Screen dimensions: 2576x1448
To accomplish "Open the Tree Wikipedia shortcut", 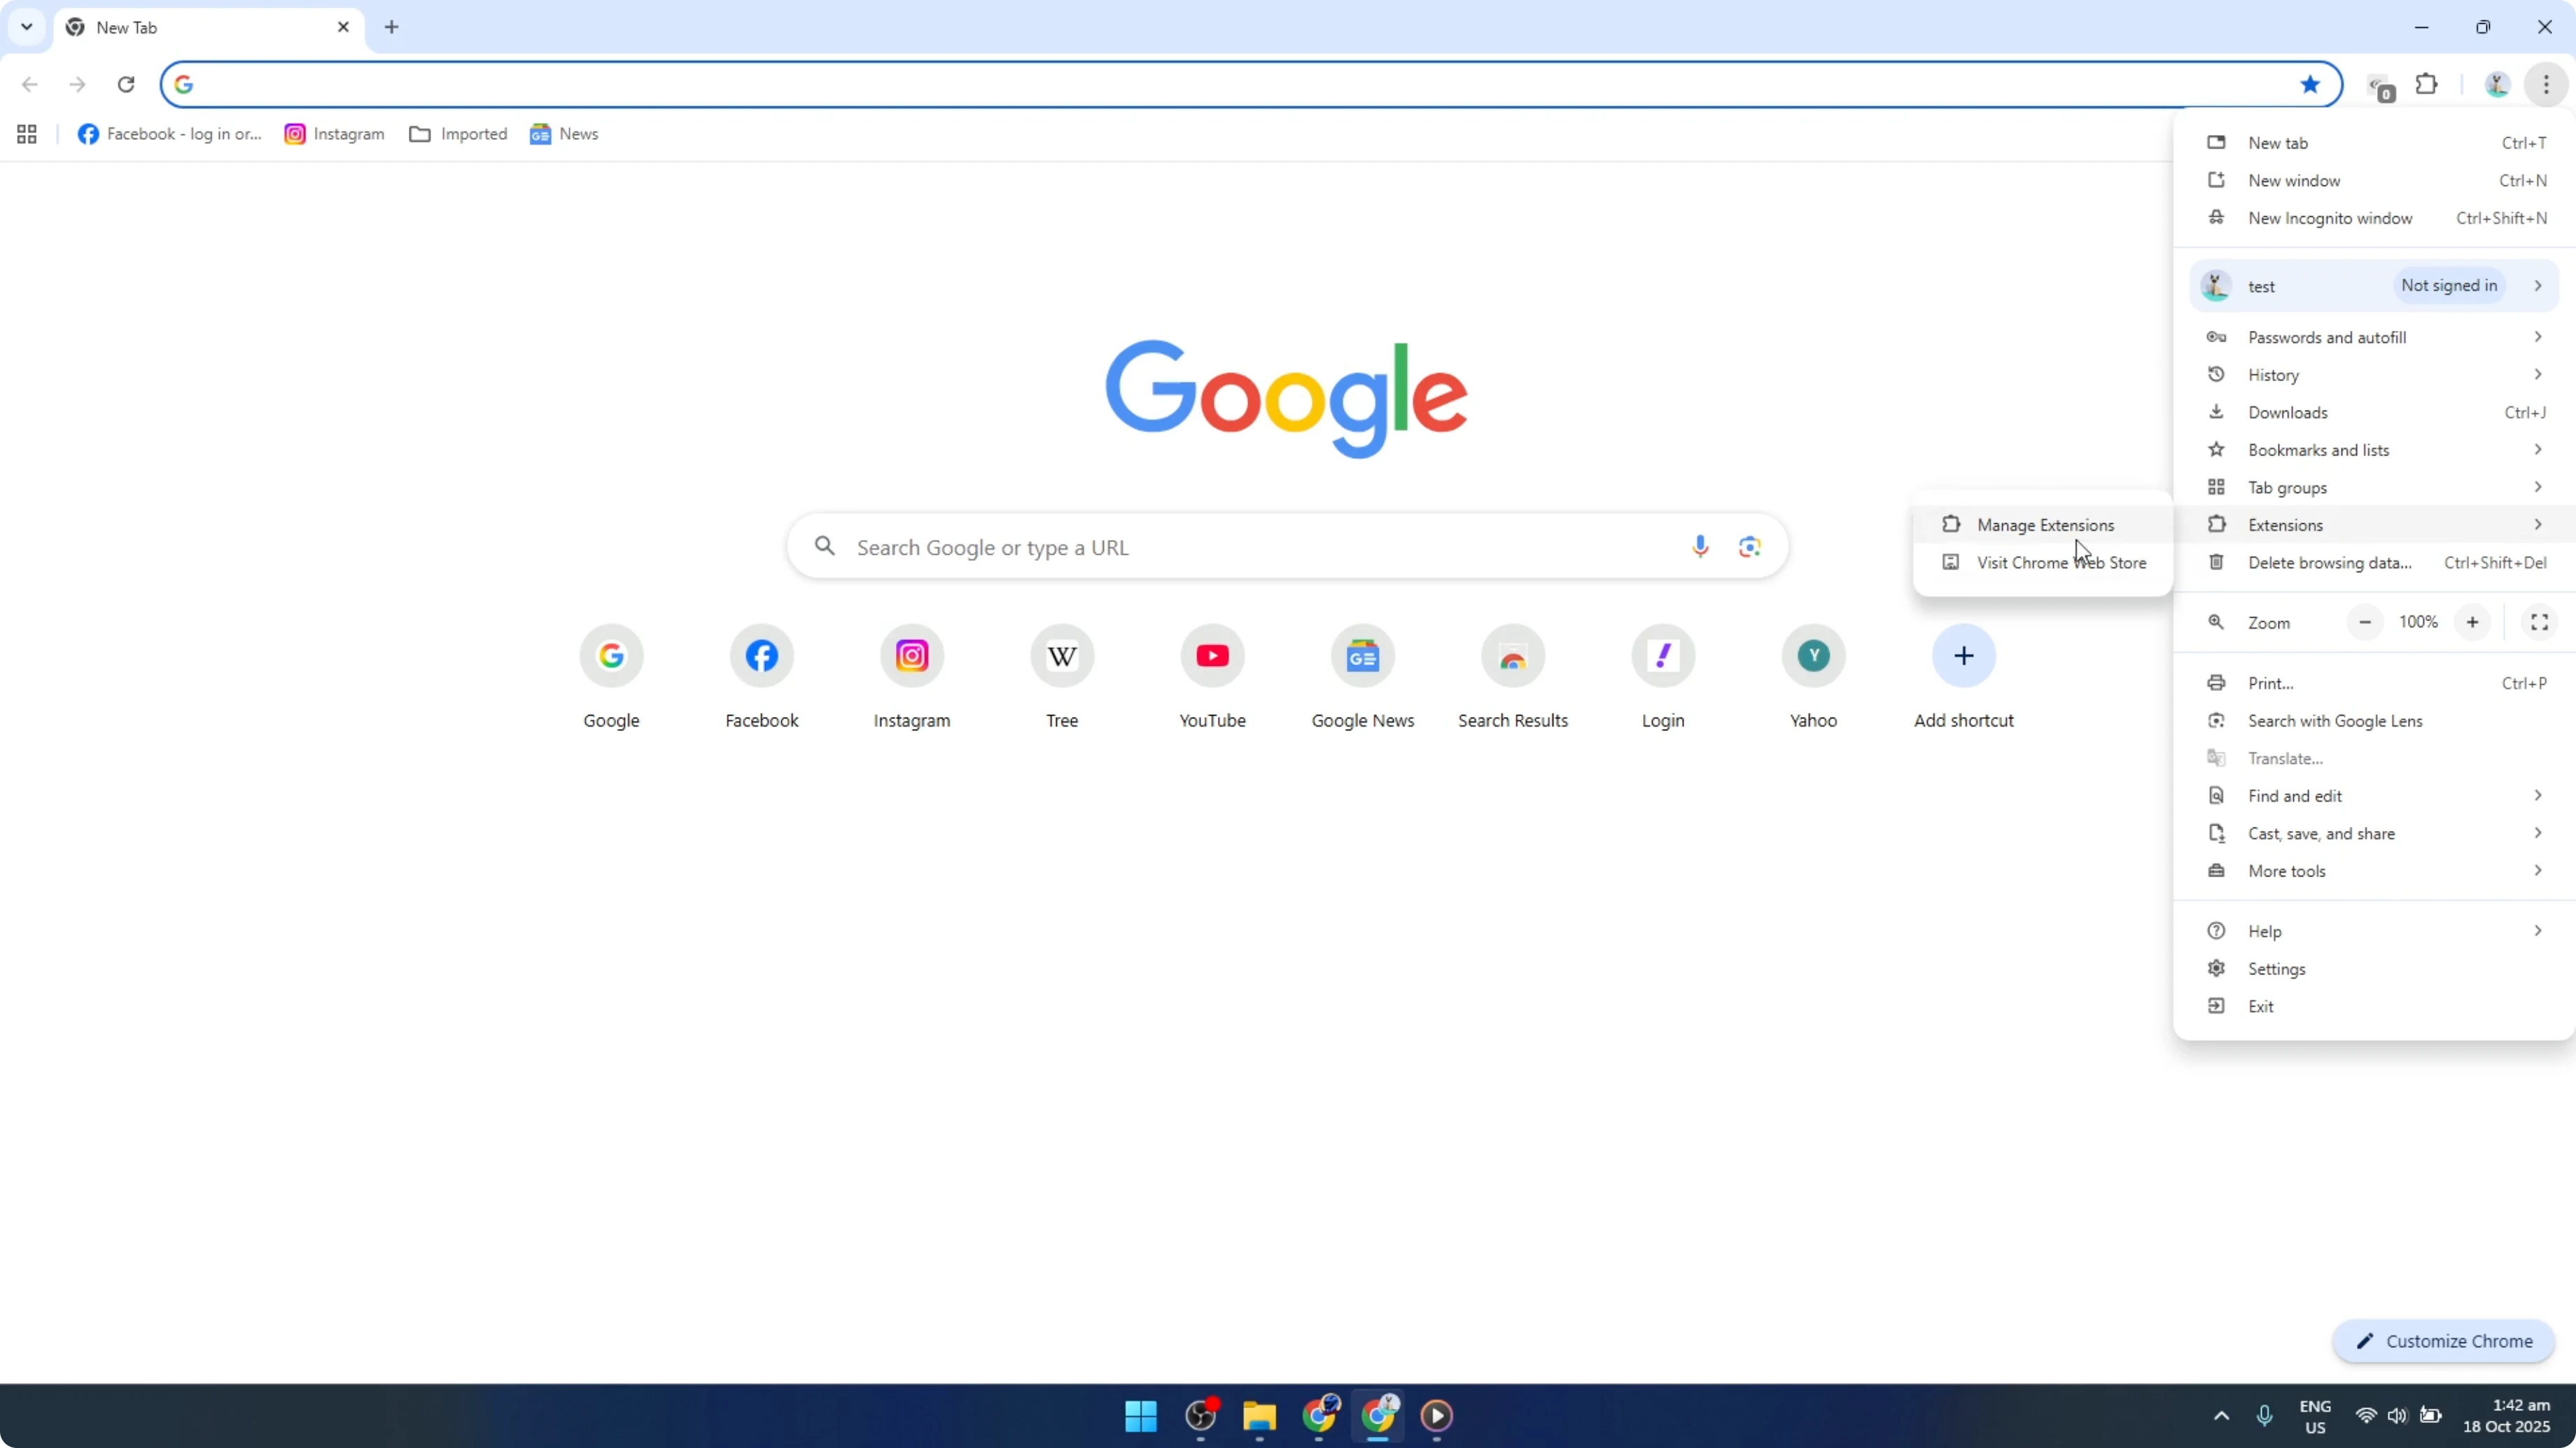I will 1062,678.
